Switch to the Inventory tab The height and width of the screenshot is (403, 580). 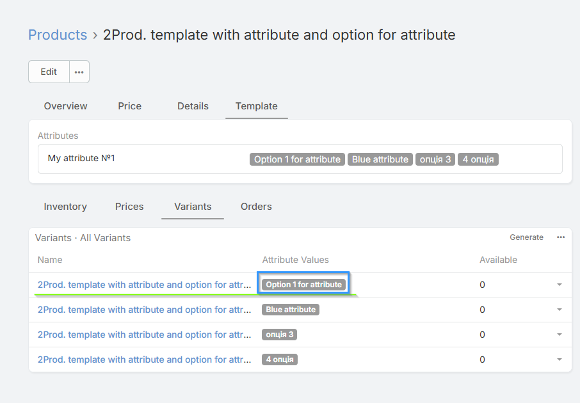click(65, 207)
